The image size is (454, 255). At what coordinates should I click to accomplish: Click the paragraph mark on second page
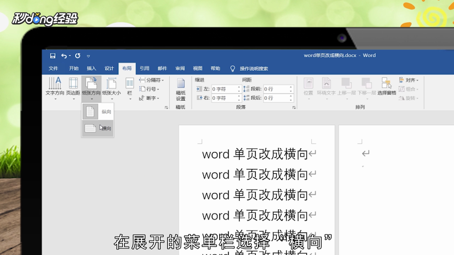click(x=366, y=153)
